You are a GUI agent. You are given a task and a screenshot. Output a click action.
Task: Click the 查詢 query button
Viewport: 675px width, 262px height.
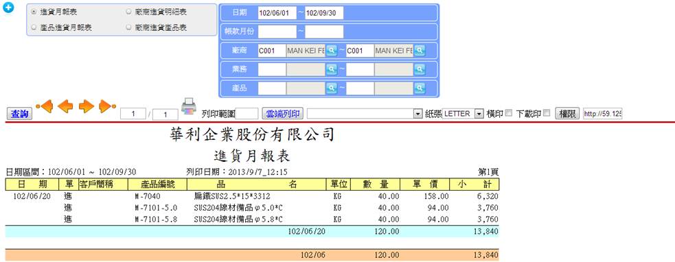pos(20,114)
